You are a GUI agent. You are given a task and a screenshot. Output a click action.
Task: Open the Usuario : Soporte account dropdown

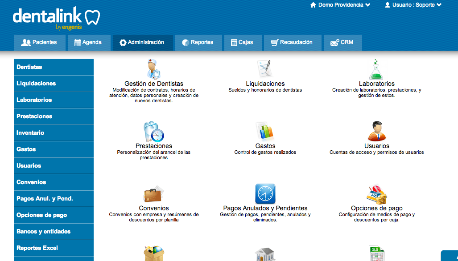coord(413,5)
